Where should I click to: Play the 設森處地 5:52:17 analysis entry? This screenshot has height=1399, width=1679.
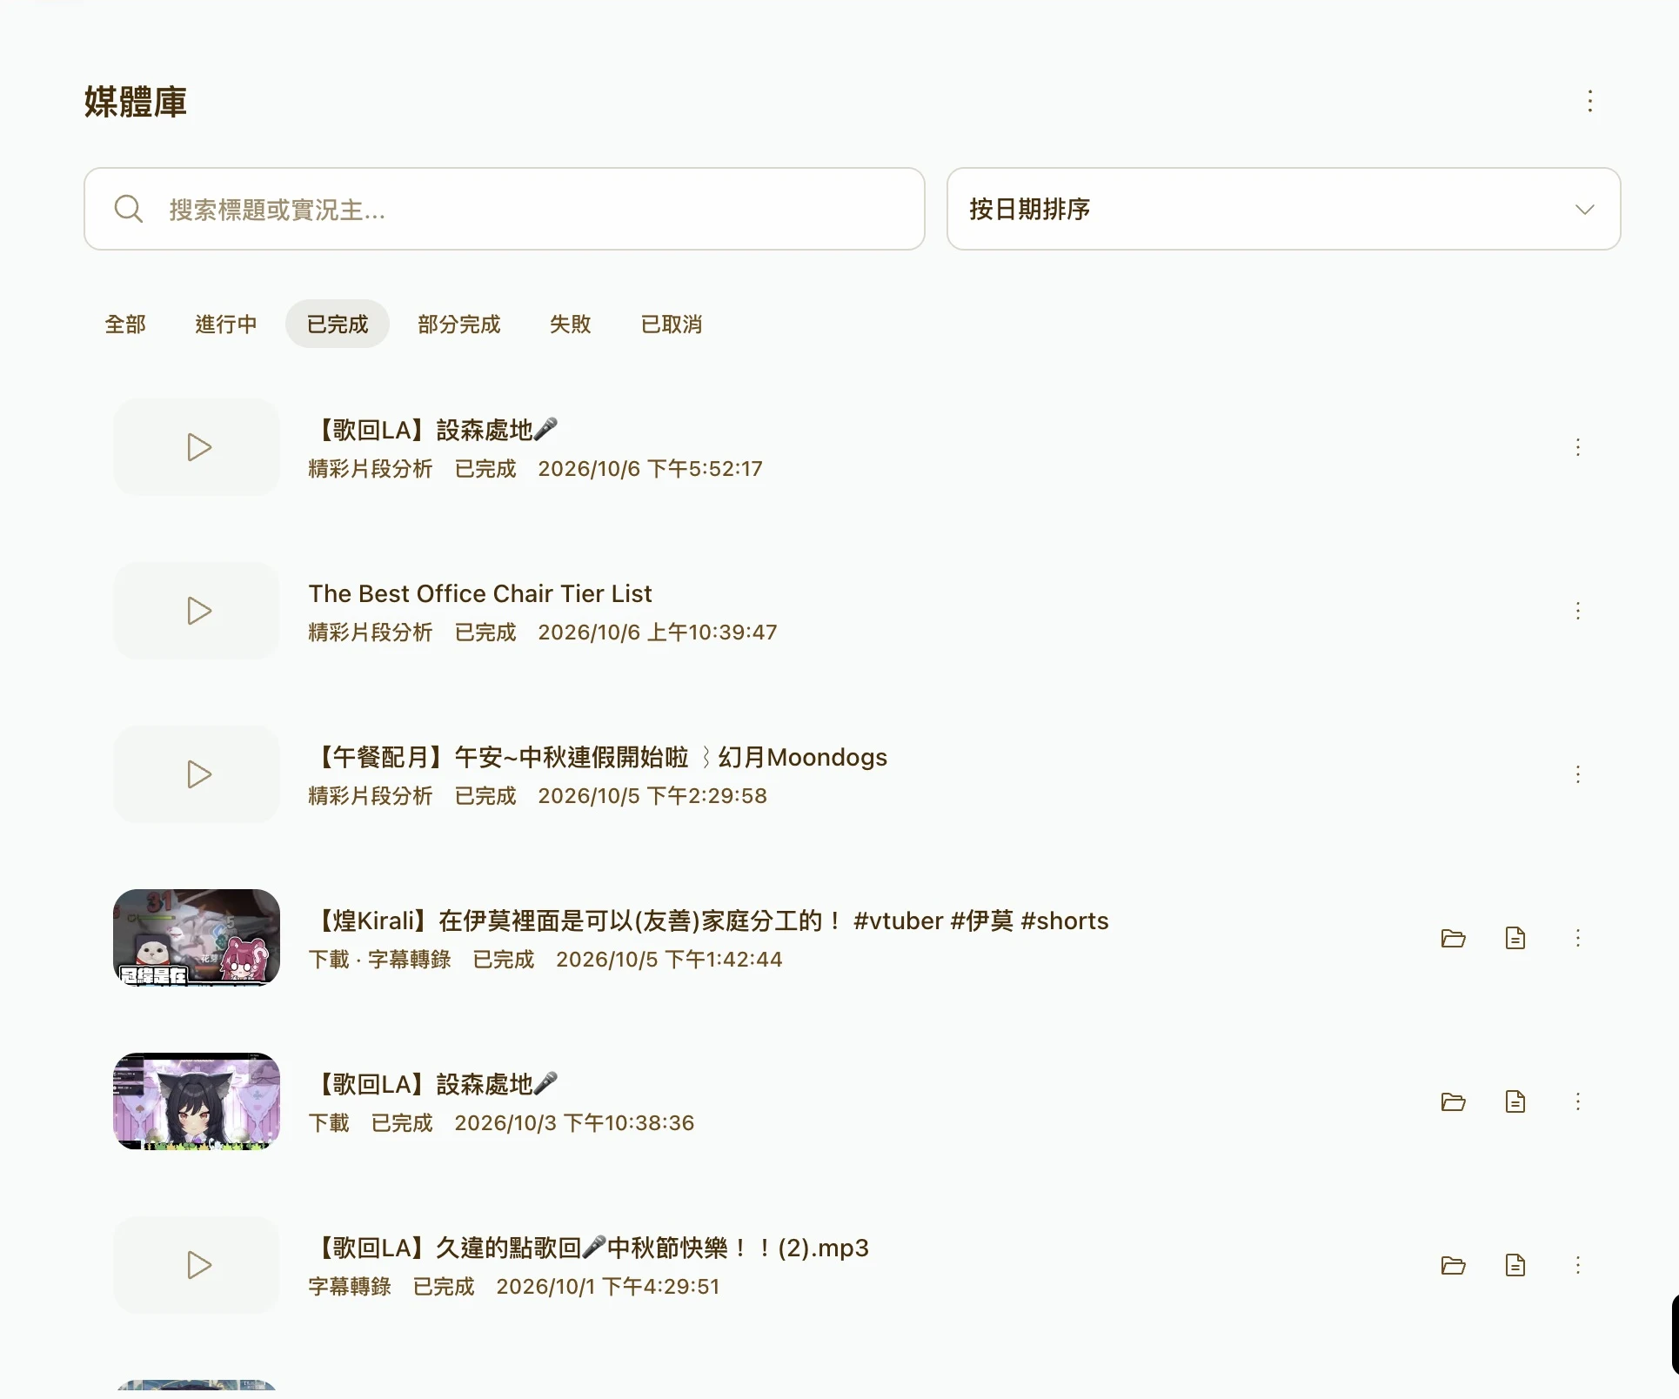coord(197,447)
